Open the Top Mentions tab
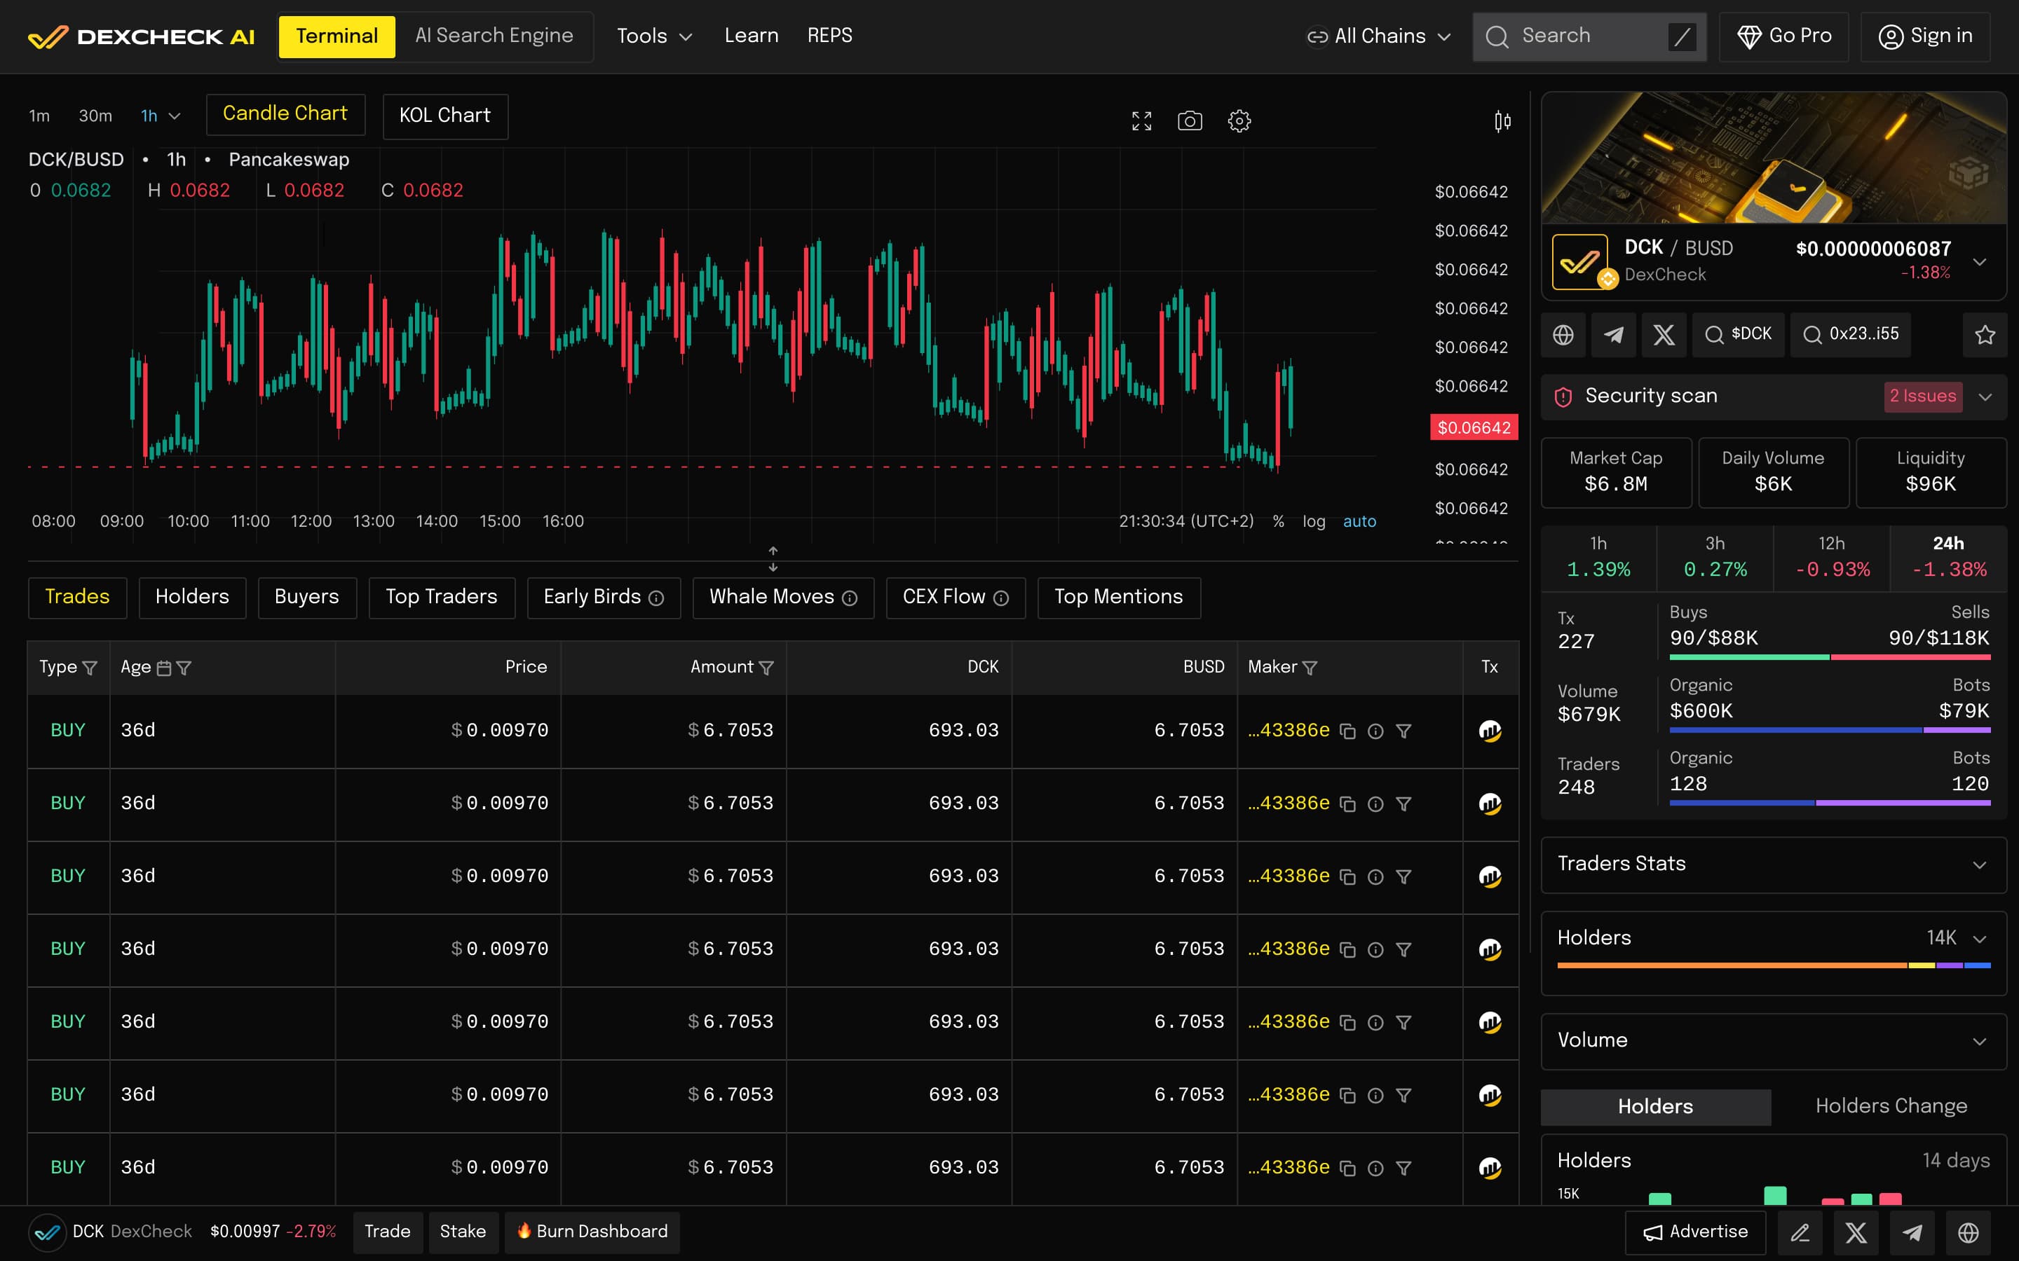The width and height of the screenshot is (2019, 1261). tap(1118, 597)
